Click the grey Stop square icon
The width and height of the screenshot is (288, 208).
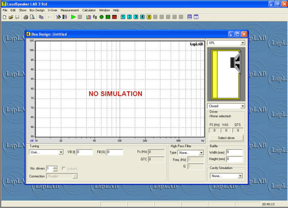[80, 17]
